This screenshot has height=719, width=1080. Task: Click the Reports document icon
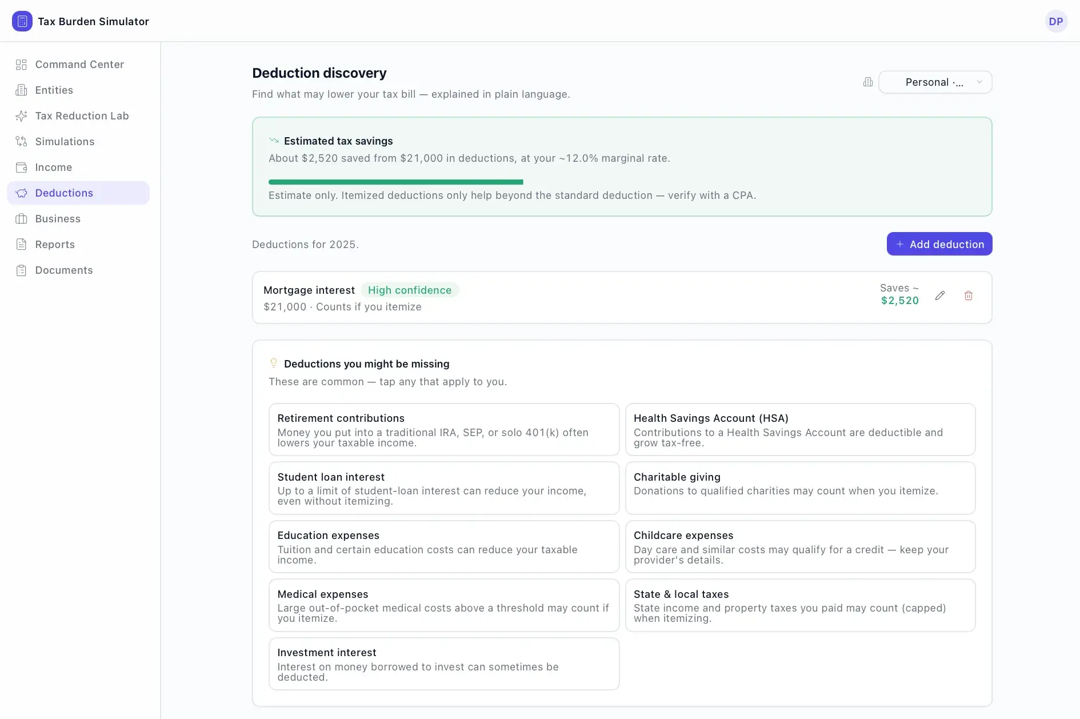(21, 245)
